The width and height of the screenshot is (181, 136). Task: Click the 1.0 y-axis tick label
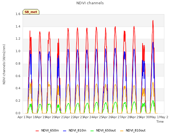[x=18, y=51]
